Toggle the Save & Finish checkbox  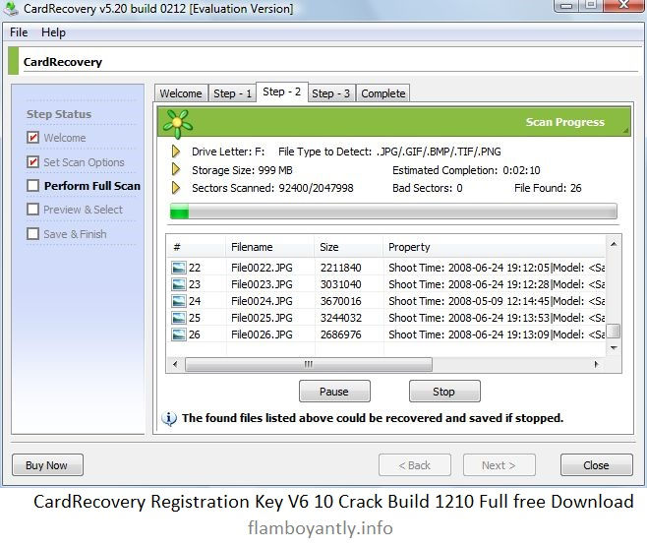pyautogui.click(x=33, y=234)
